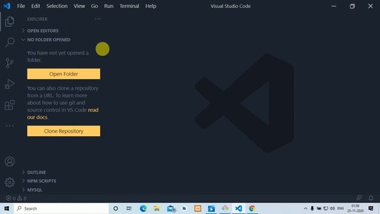Click the Visual Studio Code taskbar icon
Viewport: 380px width, 214px height.
tap(239, 209)
